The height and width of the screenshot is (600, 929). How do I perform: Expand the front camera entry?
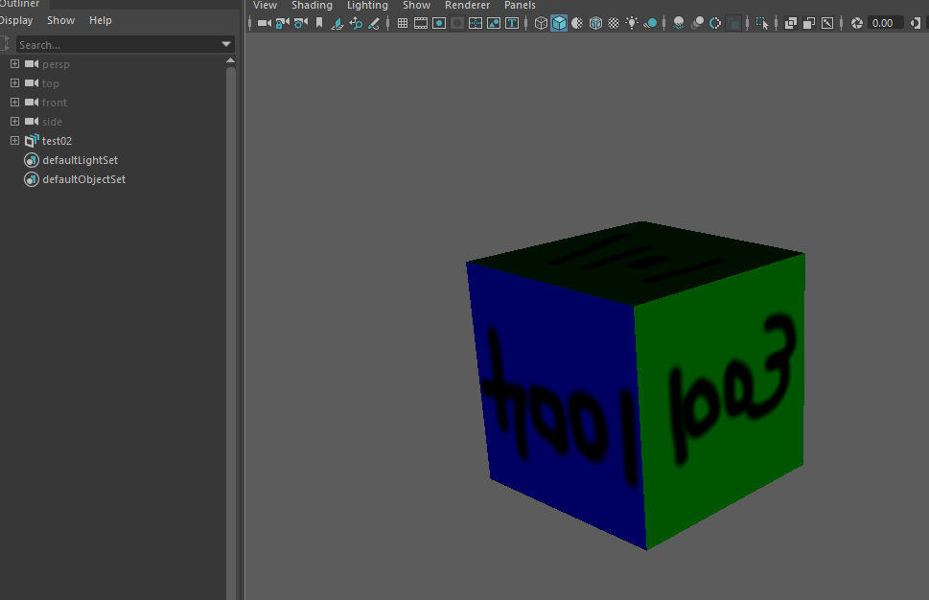coord(14,103)
